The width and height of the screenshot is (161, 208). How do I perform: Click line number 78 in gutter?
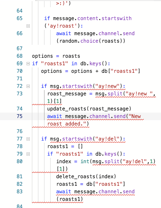(x=19, y=146)
